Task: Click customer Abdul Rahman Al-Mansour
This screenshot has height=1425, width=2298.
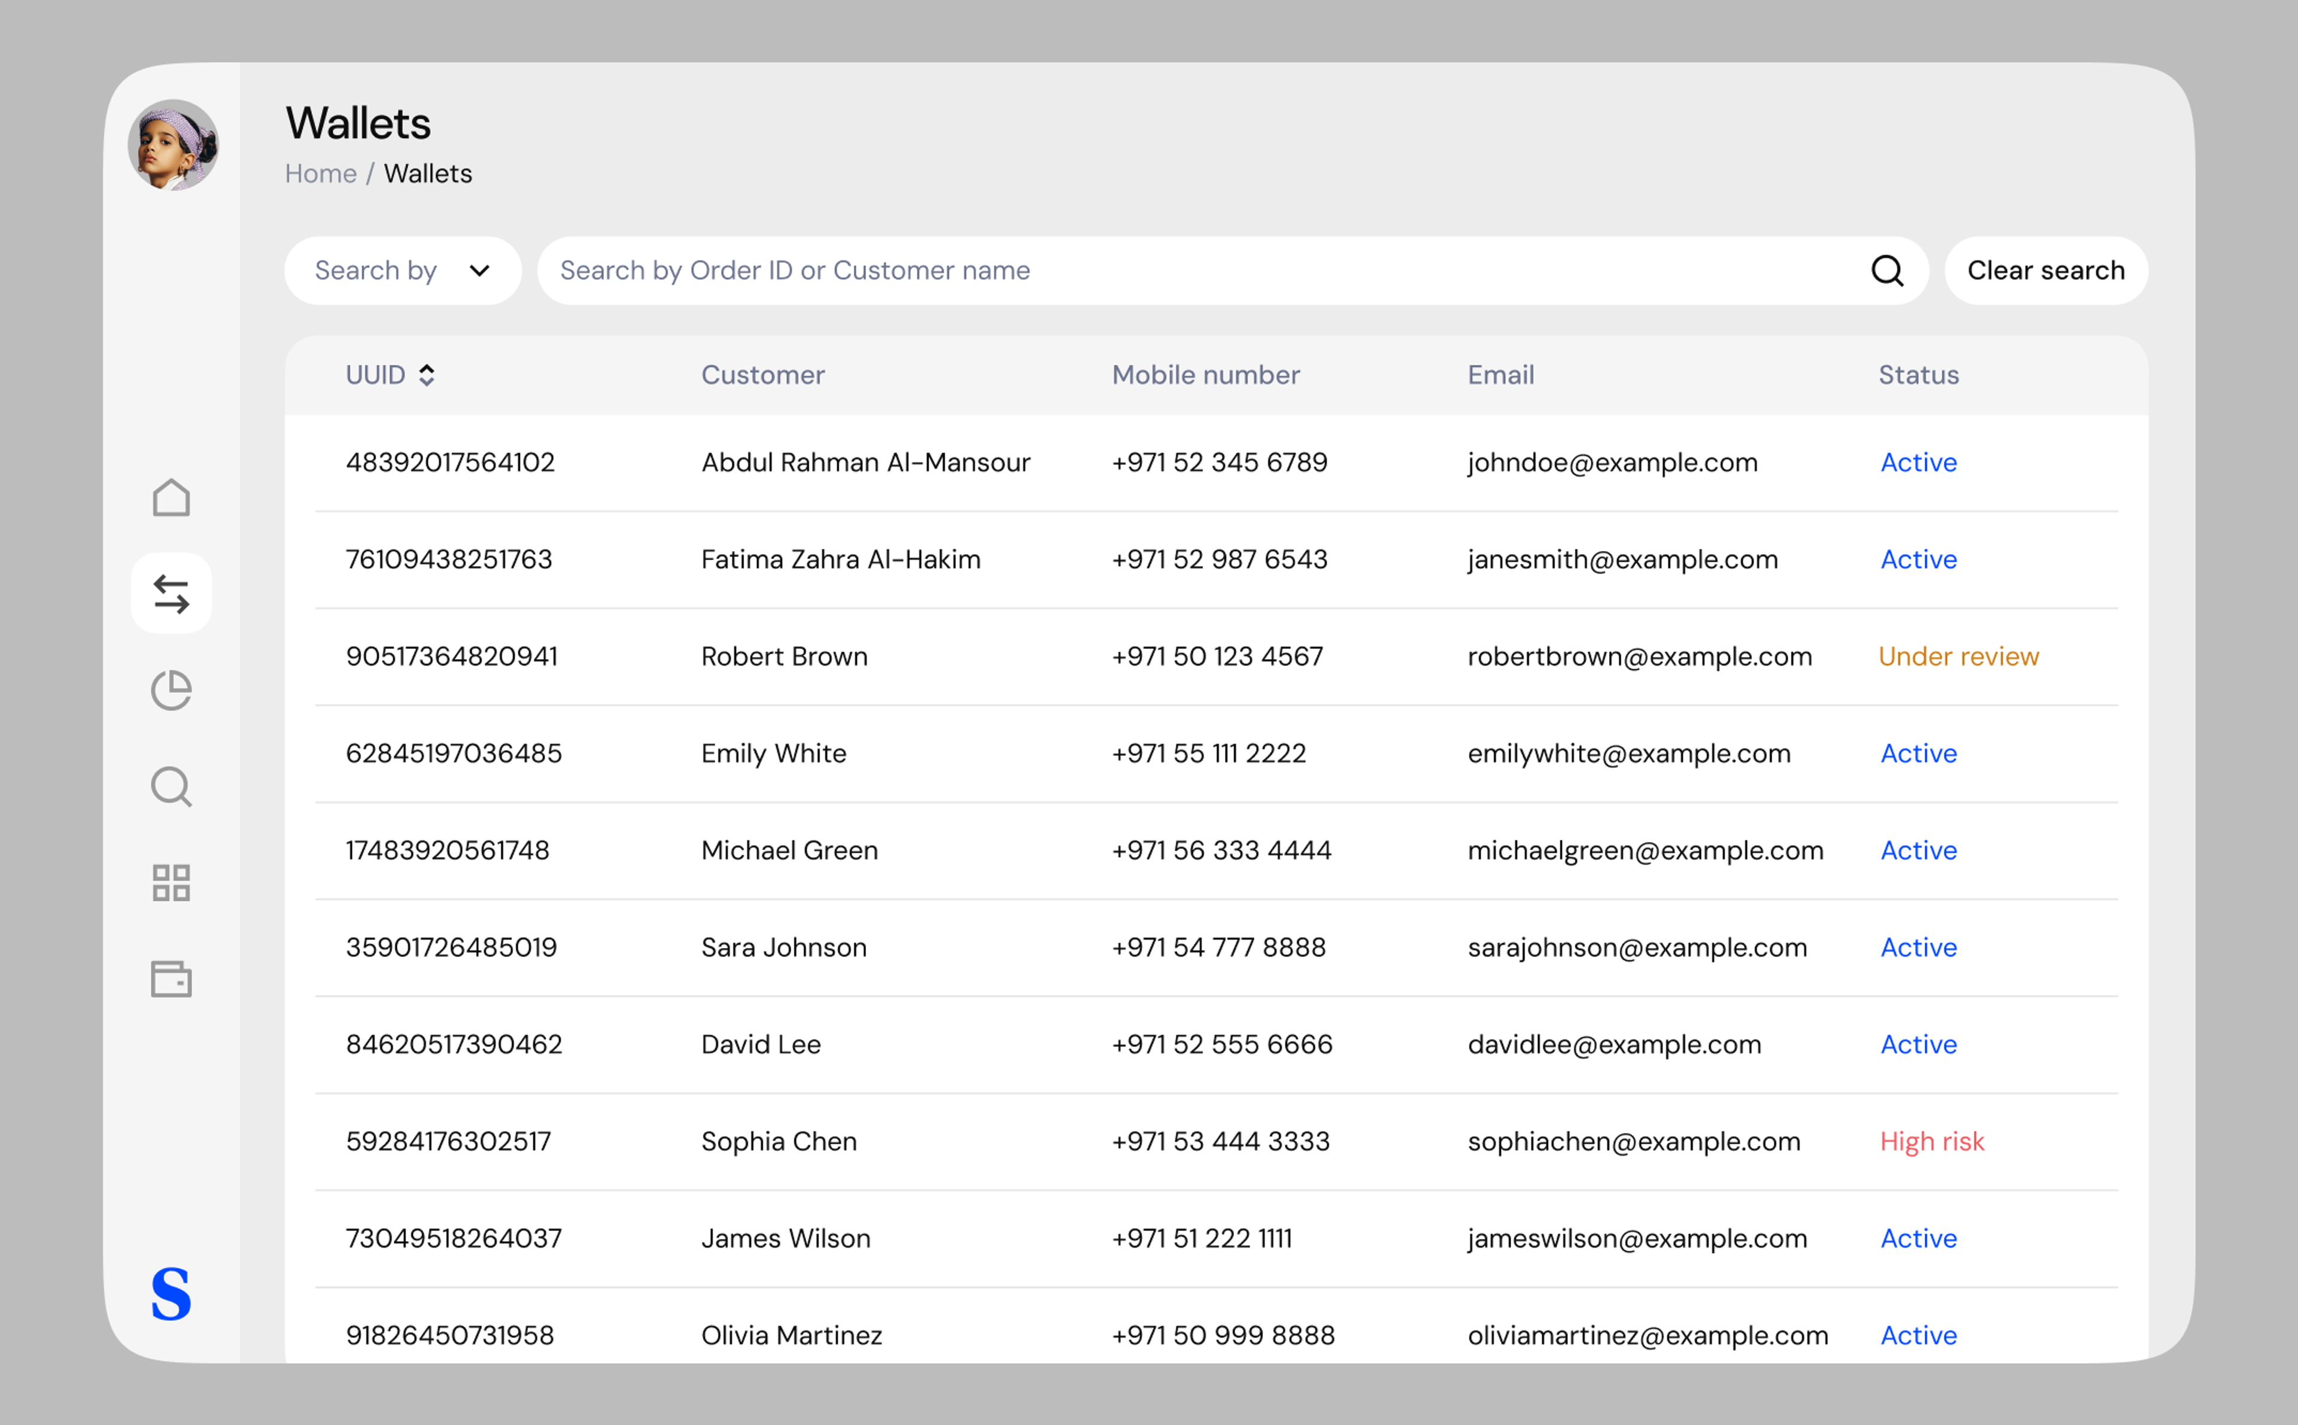Action: click(866, 463)
